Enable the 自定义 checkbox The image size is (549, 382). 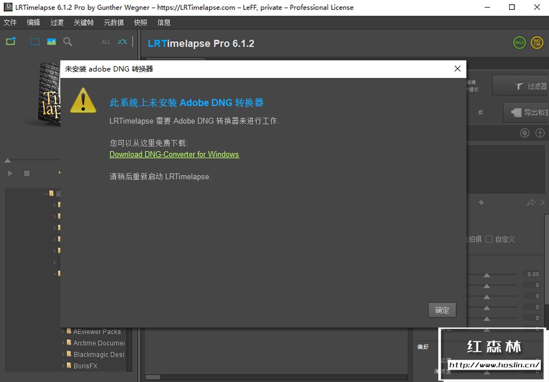(x=489, y=239)
